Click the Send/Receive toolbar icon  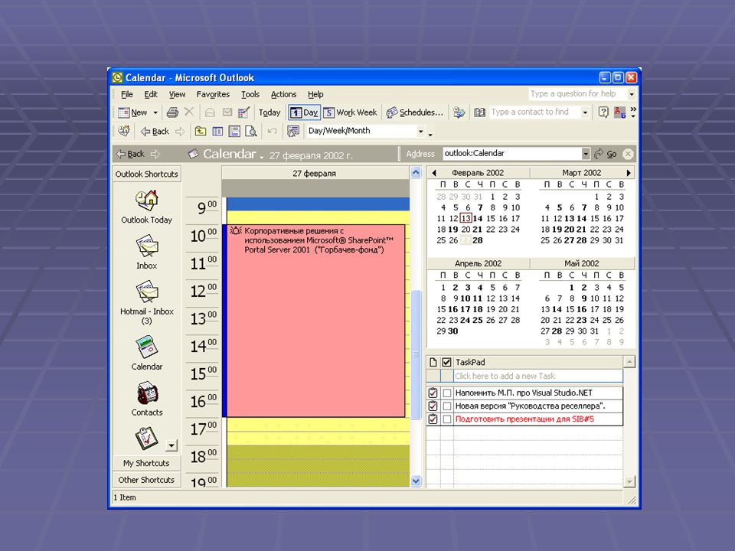(459, 112)
